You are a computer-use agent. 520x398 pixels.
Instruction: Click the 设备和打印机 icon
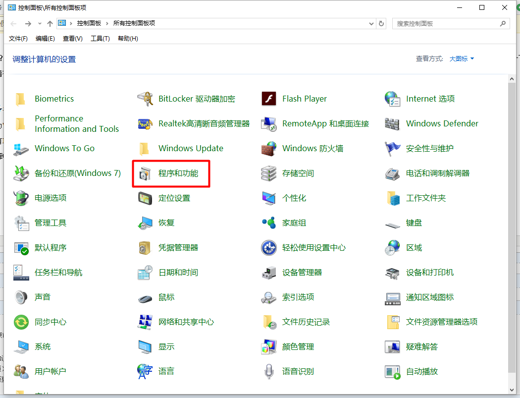pyautogui.click(x=393, y=273)
